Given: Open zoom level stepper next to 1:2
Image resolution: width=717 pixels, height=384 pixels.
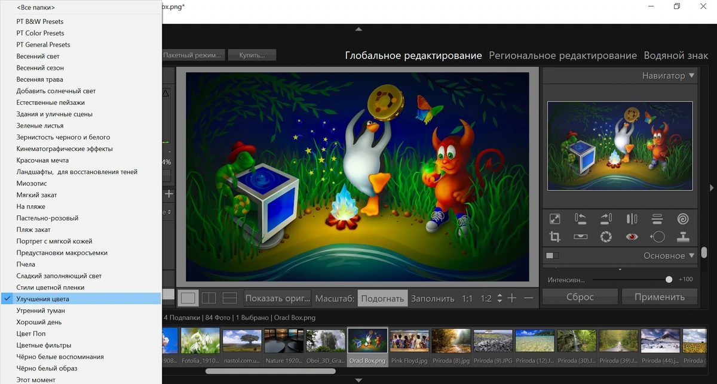Looking at the screenshot, I should point(500,298).
